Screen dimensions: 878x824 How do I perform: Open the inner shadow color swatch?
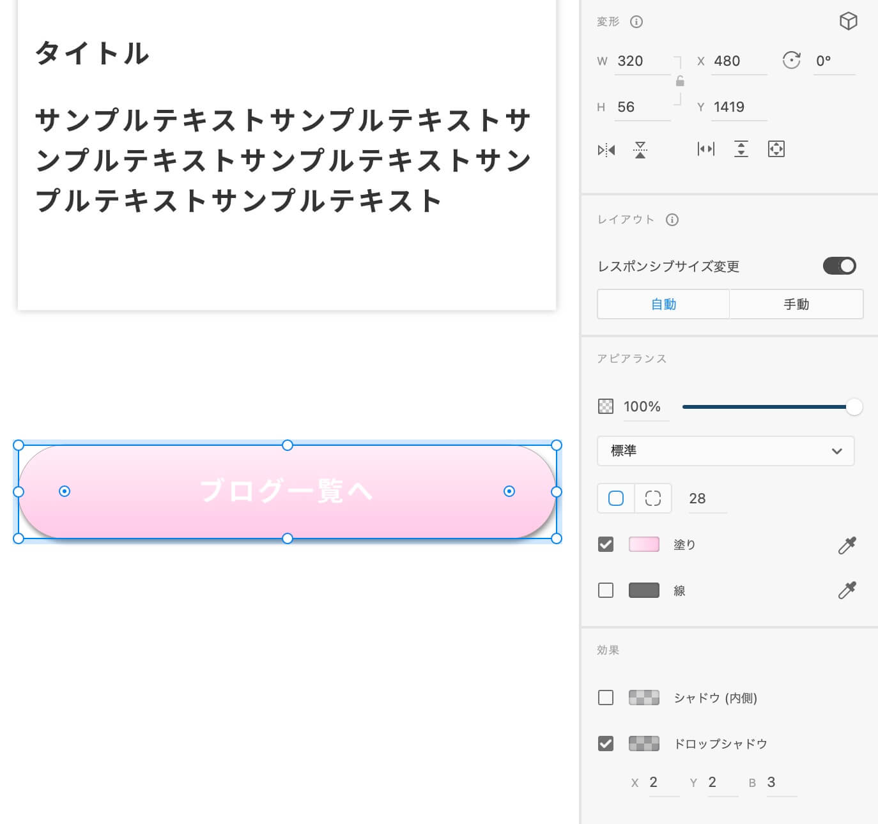tap(644, 698)
